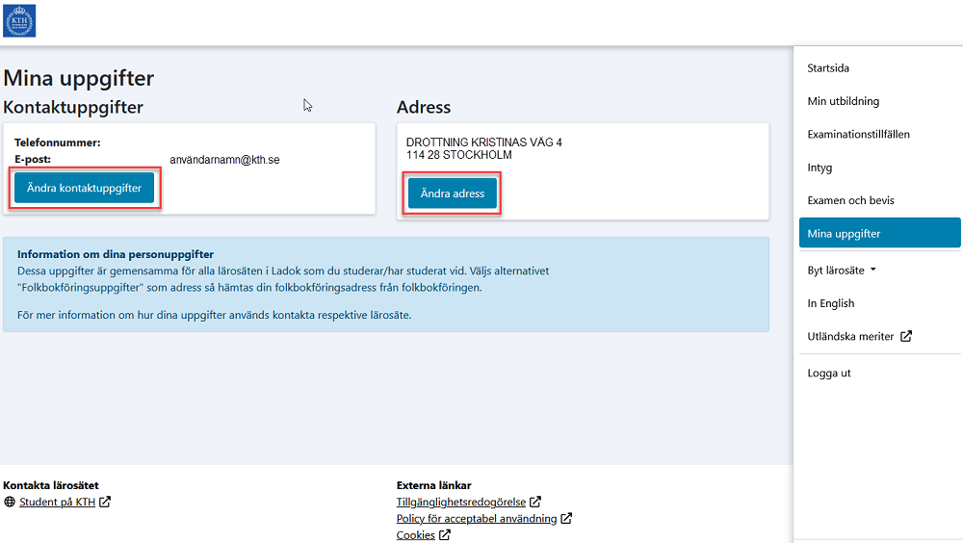963x543 pixels.
Task: Click external-link icon beside Cookies
Action: coord(445,535)
